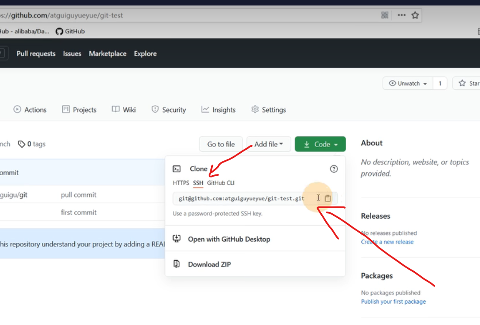Viewport: 480px width, 325px height.
Task: Choose Open with GitHub Desktop
Action: (x=229, y=239)
